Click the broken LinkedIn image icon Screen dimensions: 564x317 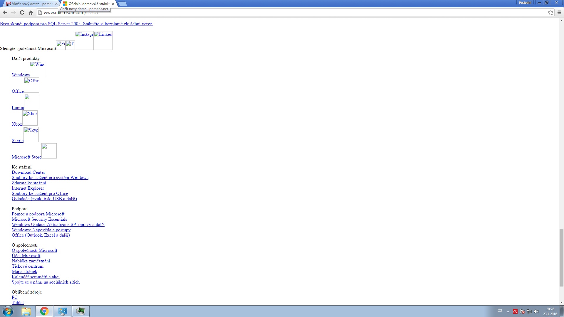pyautogui.click(x=103, y=41)
